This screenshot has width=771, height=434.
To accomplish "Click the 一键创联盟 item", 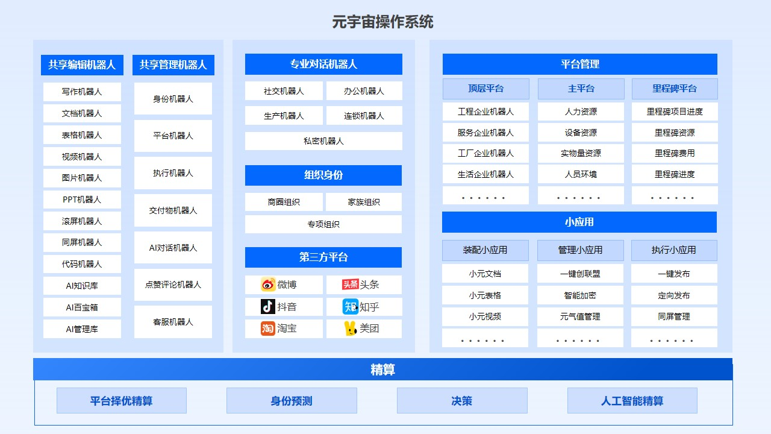I will (x=580, y=274).
